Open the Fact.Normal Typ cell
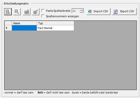This screenshot has width=140, height=98. [x=55, y=28]
